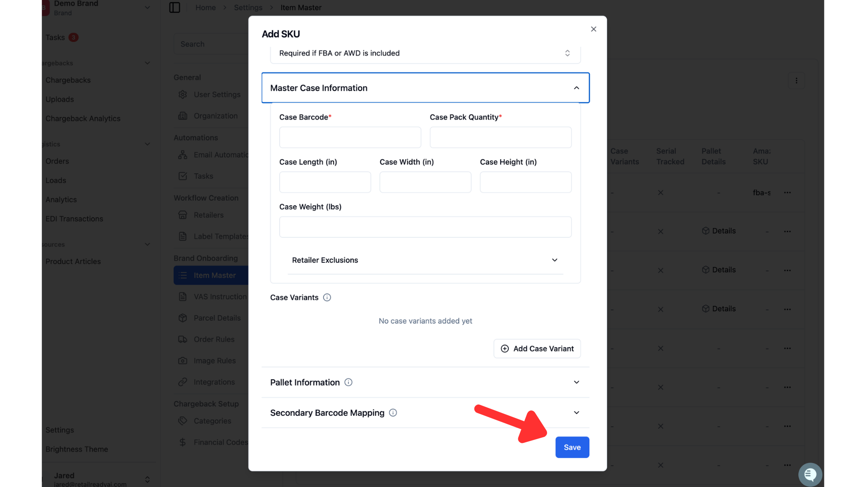
Task: Click the Financial Codes dollar icon
Action: (x=183, y=442)
